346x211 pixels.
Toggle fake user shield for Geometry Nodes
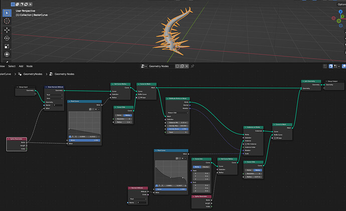(x=177, y=66)
